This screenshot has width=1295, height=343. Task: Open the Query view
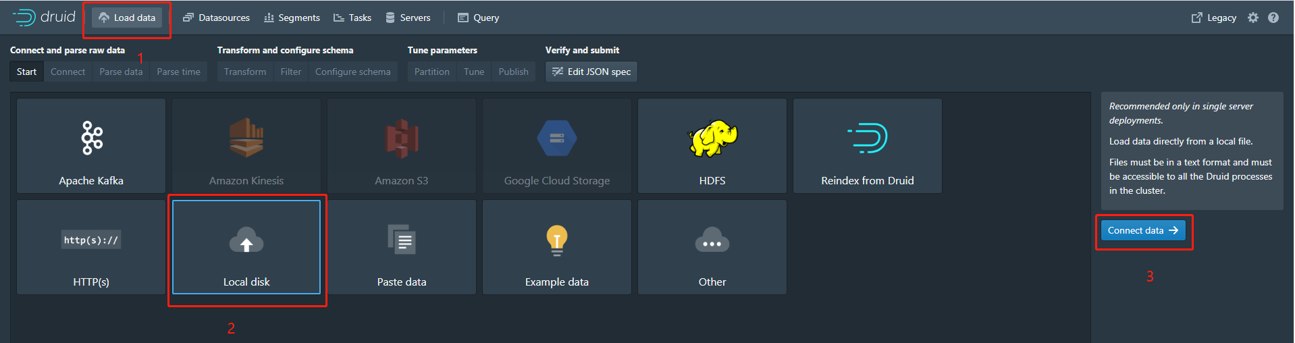[478, 18]
